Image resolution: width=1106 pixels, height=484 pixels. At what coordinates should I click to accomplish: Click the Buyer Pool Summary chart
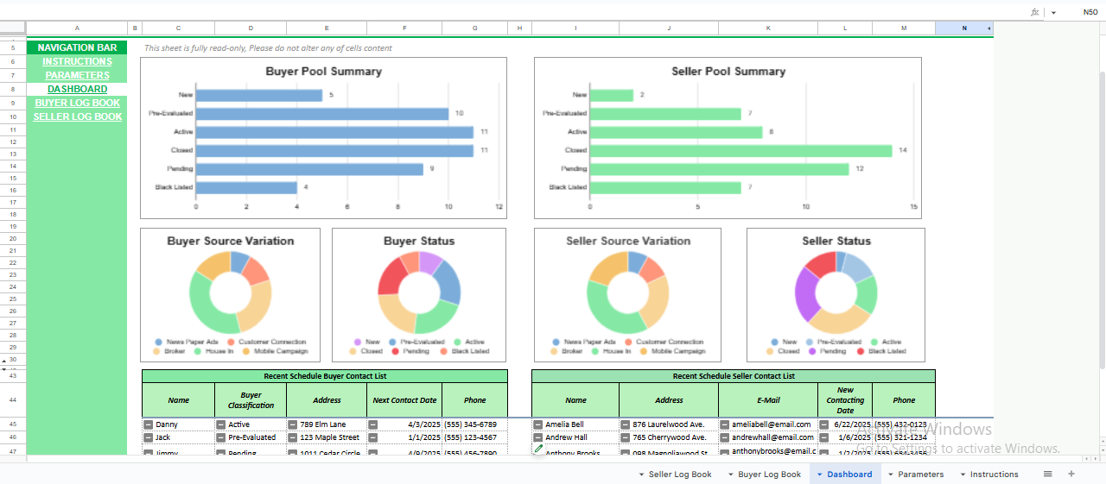[x=323, y=138]
